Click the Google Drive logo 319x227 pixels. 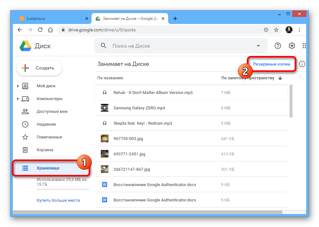[x=26, y=46]
